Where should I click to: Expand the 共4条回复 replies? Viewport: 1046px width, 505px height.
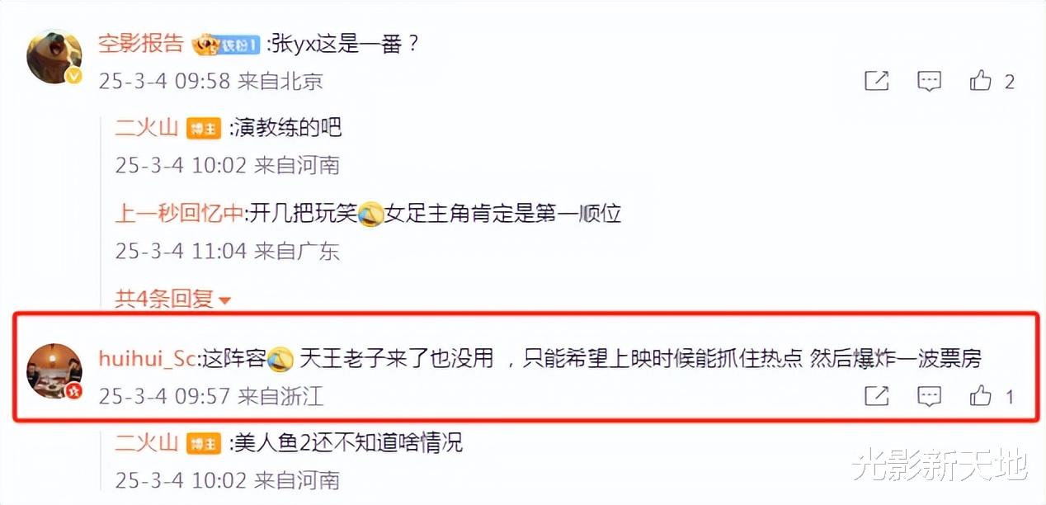(x=172, y=298)
